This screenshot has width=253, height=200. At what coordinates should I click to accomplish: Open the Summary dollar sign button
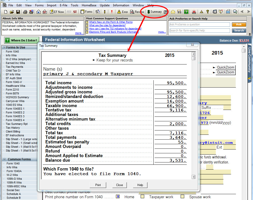(154, 12)
